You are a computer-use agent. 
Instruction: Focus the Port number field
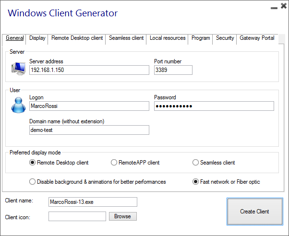click(x=173, y=70)
